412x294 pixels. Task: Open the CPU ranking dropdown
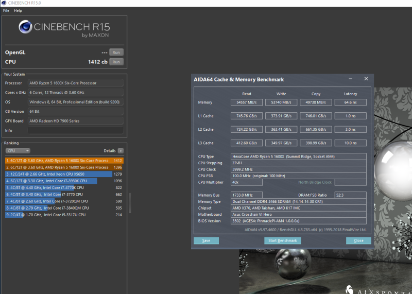pyautogui.click(x=18, y=150)
